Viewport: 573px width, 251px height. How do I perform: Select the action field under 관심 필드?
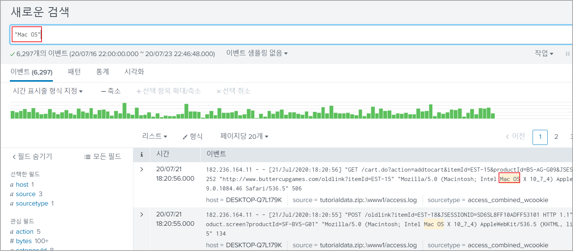point(25,231)
